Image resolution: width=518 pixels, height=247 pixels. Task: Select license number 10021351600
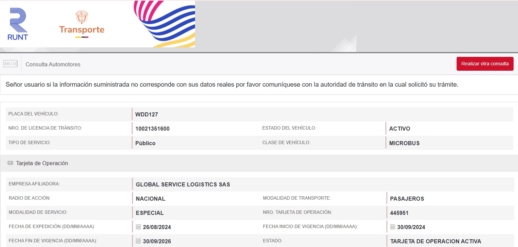[152, 129]
